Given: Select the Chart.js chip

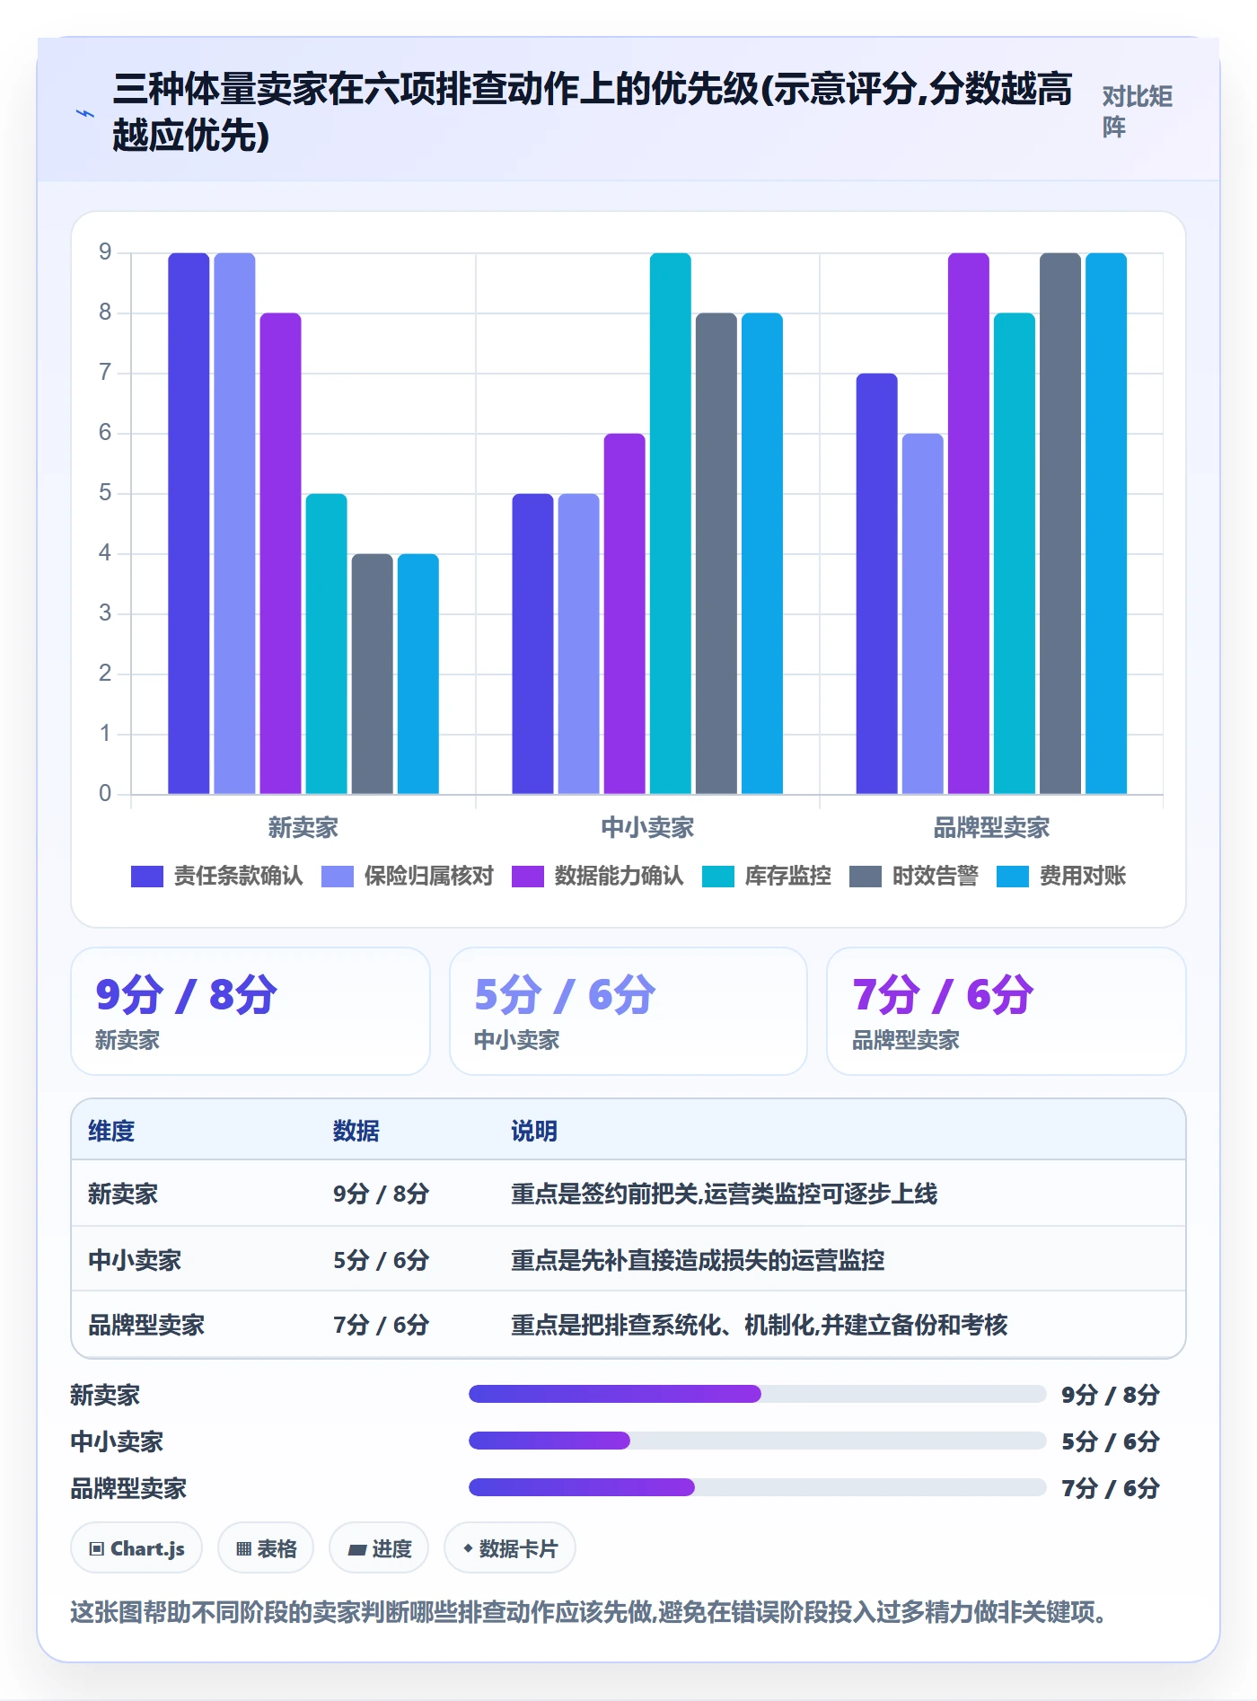Looking at the screenshot, I should [x=136, y=1548].
